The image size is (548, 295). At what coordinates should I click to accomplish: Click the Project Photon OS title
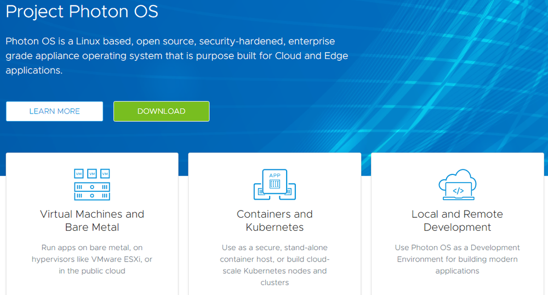[x=82, y=11]
